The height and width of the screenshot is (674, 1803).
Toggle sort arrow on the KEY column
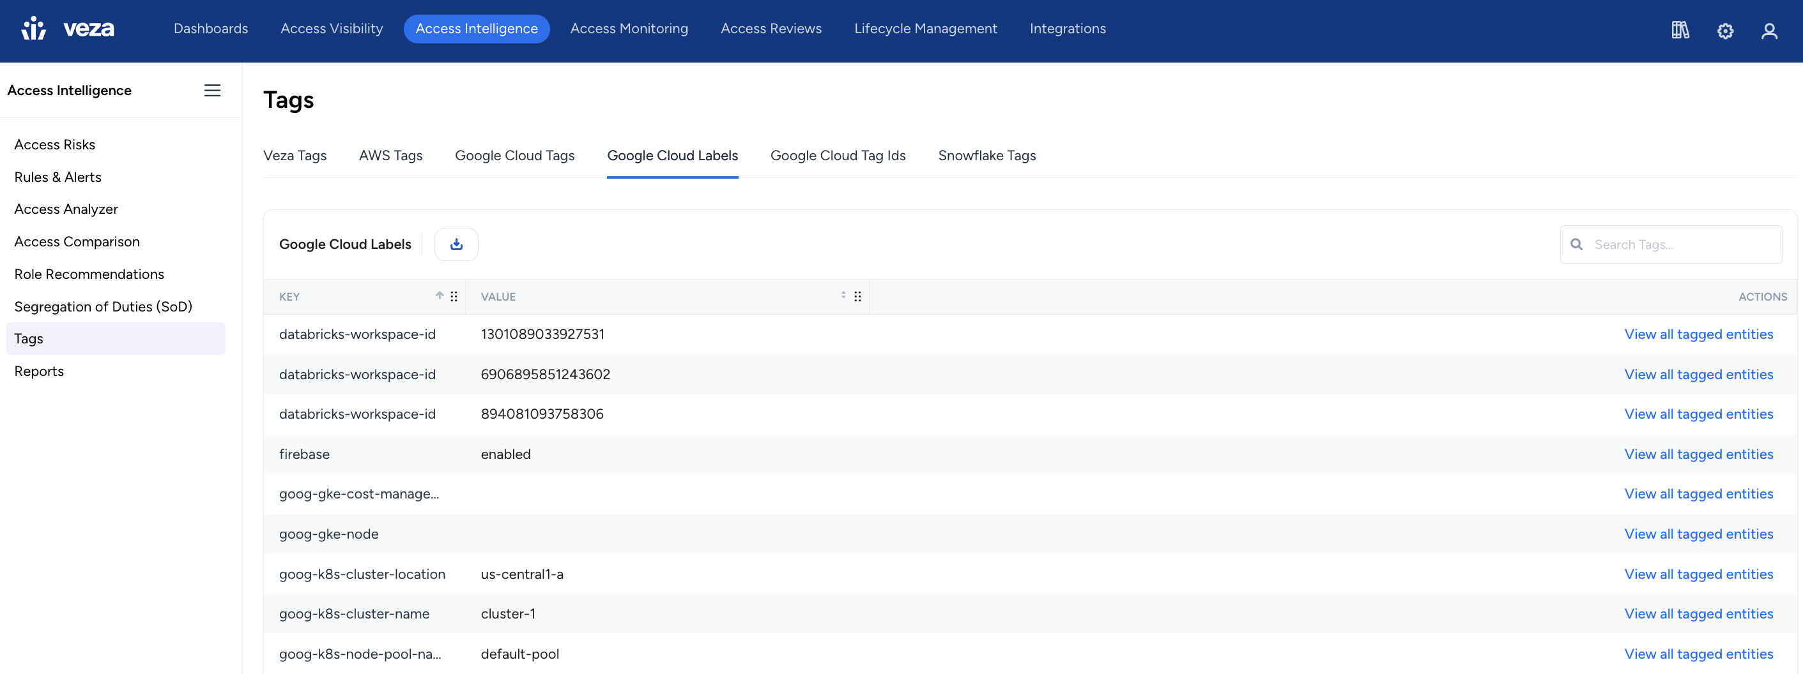coord(440,296)
